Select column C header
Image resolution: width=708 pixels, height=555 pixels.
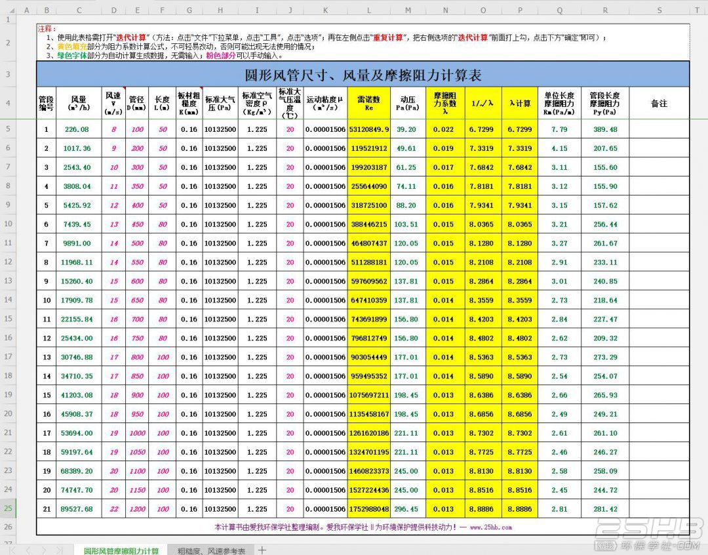point(79,10)
